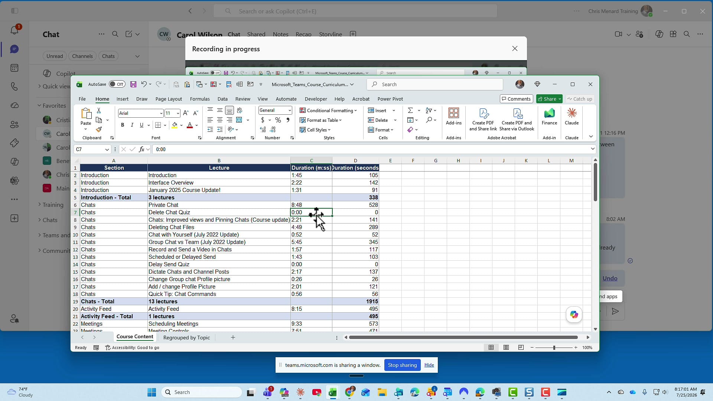Open the Excel icon on Windows taskbar
This screenshot has width=713, height=401.
tap(333, 392)
